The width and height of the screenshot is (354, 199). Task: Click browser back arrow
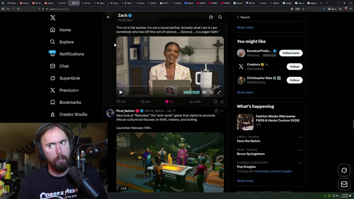tap(8, 9)
